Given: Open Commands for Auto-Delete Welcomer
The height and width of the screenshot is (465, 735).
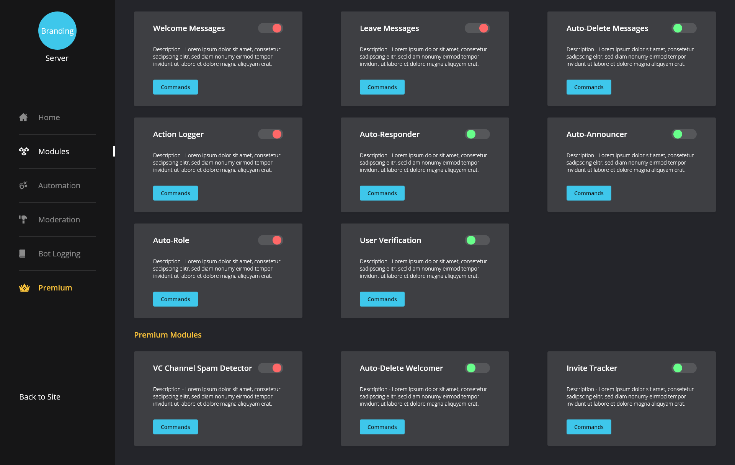Looking at the screenshot, I should pos(382,427).
